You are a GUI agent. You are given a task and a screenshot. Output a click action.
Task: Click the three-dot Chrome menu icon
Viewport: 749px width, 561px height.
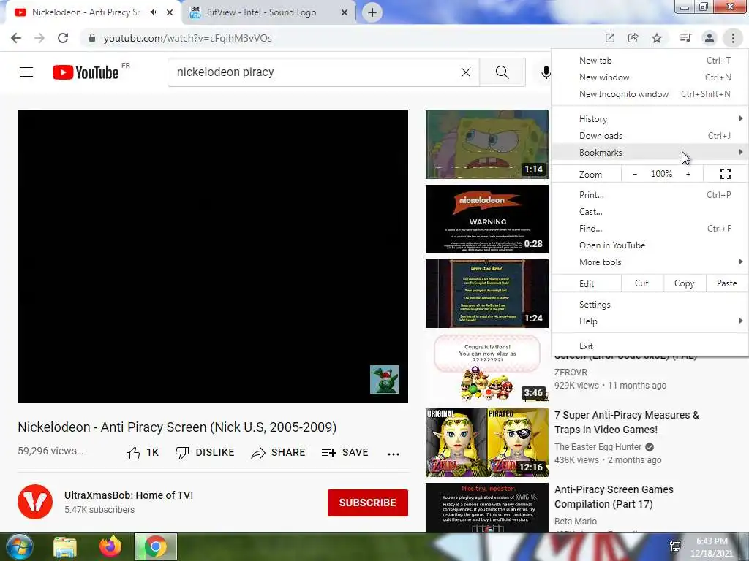click(x=733, y=38)
